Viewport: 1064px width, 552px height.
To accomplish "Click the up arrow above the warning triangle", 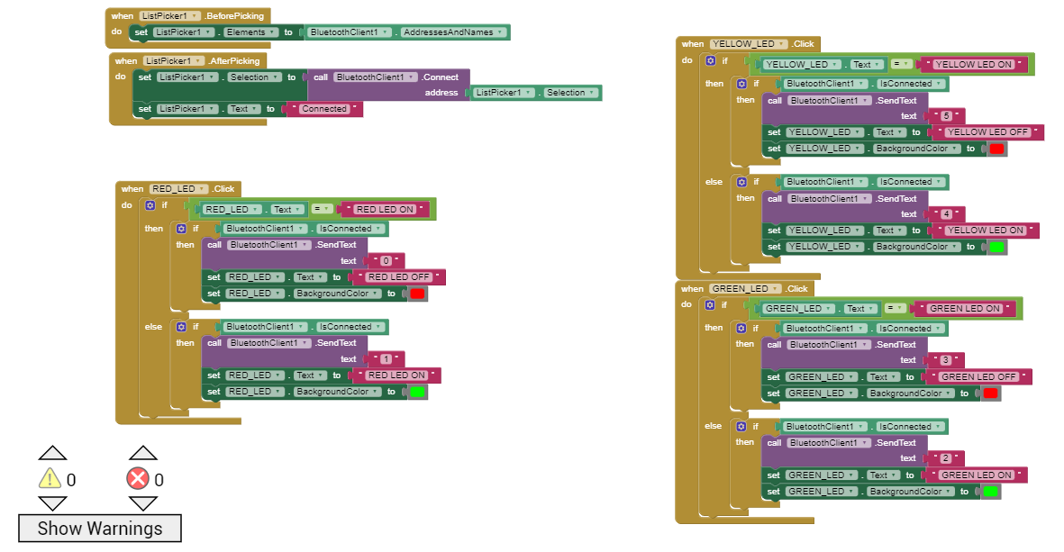I will click(x=52, y=453).
